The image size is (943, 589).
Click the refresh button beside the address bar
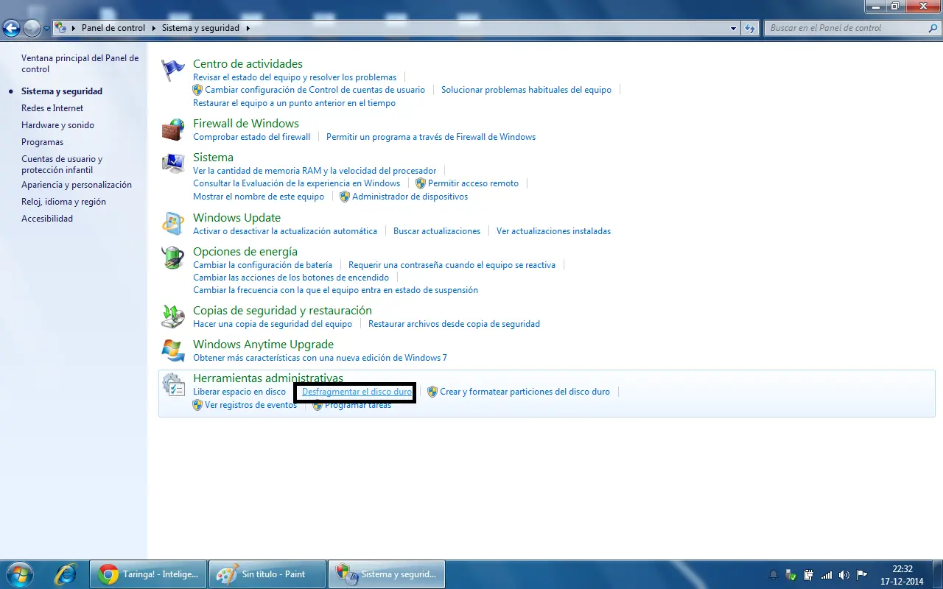pos(750,28)
